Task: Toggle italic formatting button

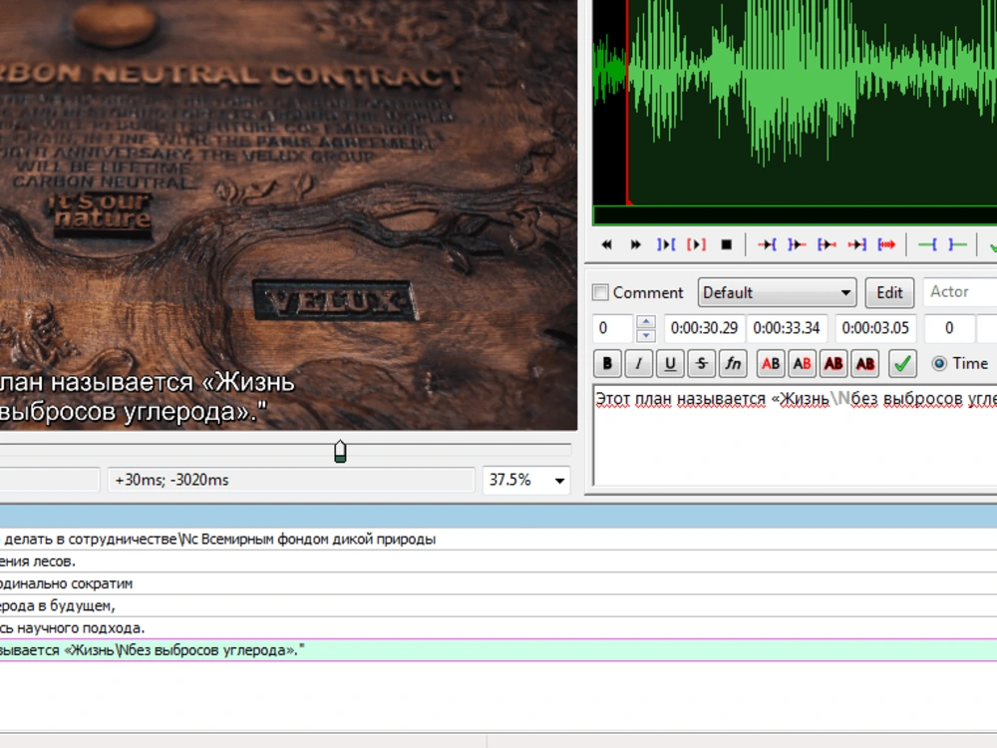Action: click(x=638, y=364)
